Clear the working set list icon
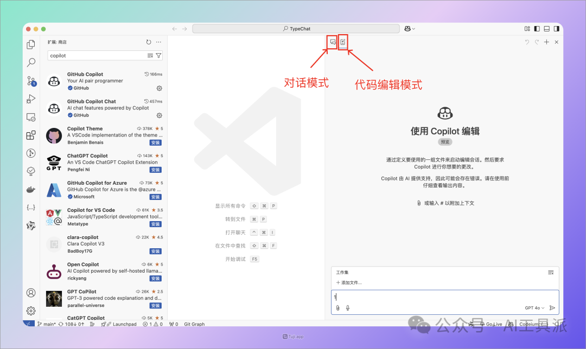The height and width of the screenshot is (349, 586). pos(551,273)
